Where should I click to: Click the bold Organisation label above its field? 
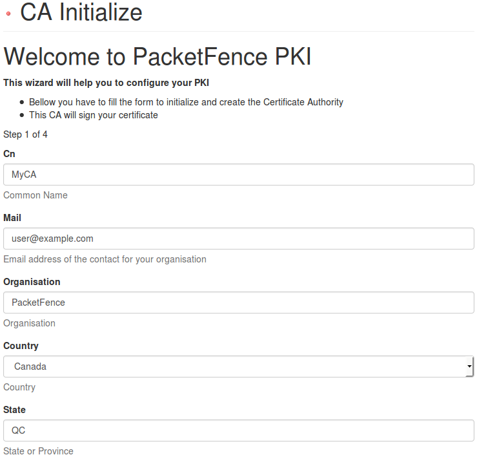point(32,282)
